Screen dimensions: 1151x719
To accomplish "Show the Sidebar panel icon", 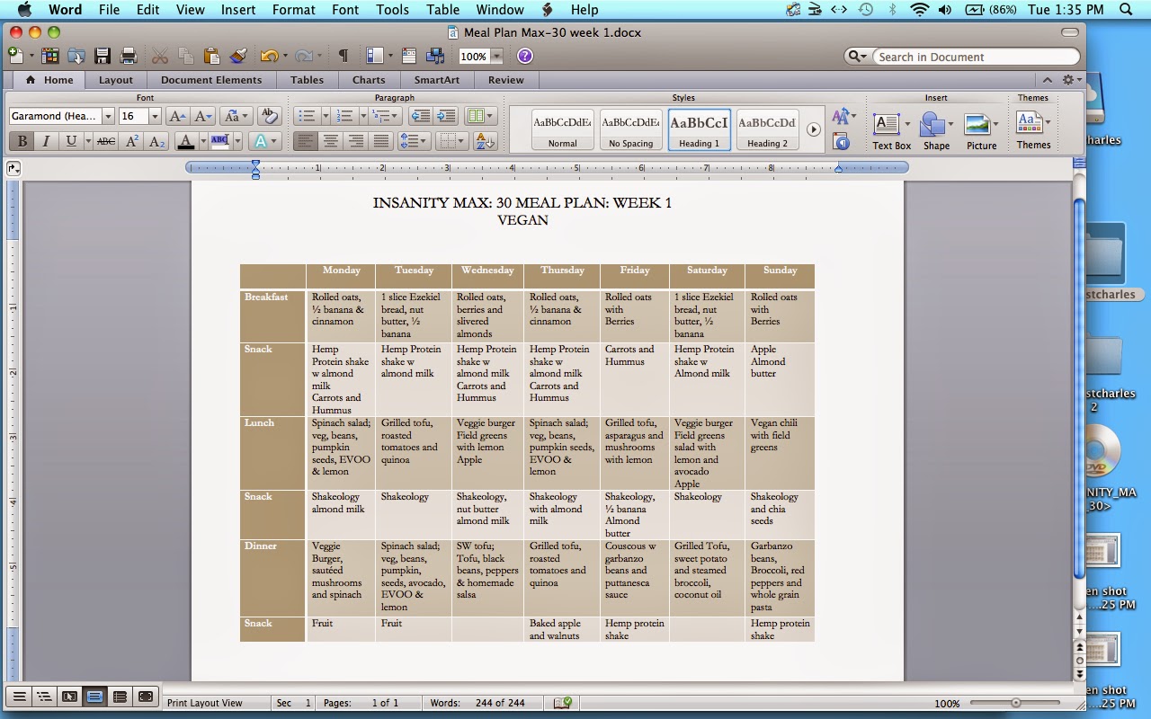I will click(x=375, y=56).
